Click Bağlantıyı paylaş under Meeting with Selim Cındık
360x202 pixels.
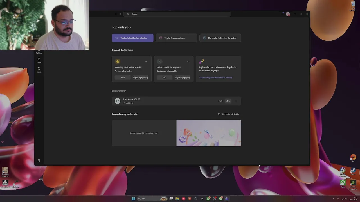coord(140,77)
